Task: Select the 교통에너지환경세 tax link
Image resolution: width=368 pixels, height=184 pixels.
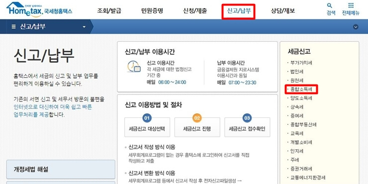Action: (308, 178)
